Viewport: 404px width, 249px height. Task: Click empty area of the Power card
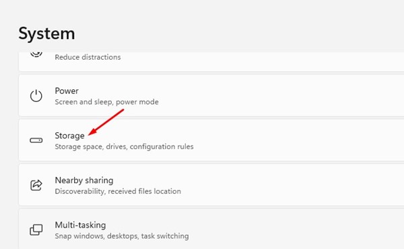coord(283,95)
